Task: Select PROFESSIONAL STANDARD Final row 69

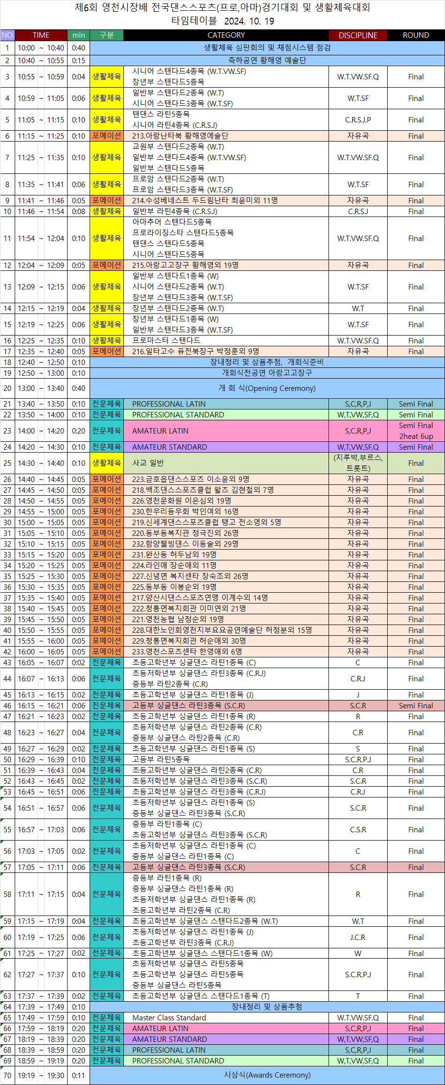Action: click(222, 1061)
